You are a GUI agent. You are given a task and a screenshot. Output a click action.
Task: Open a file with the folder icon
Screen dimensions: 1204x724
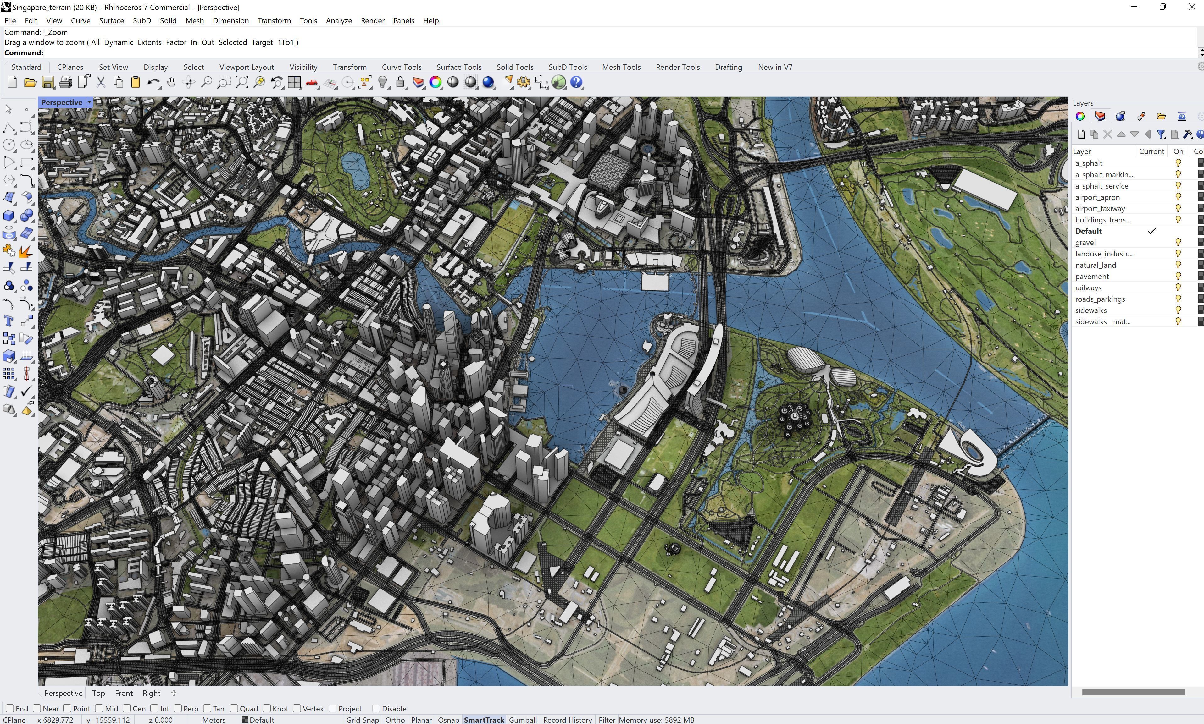pyautogui.click(x=30, y=82)
